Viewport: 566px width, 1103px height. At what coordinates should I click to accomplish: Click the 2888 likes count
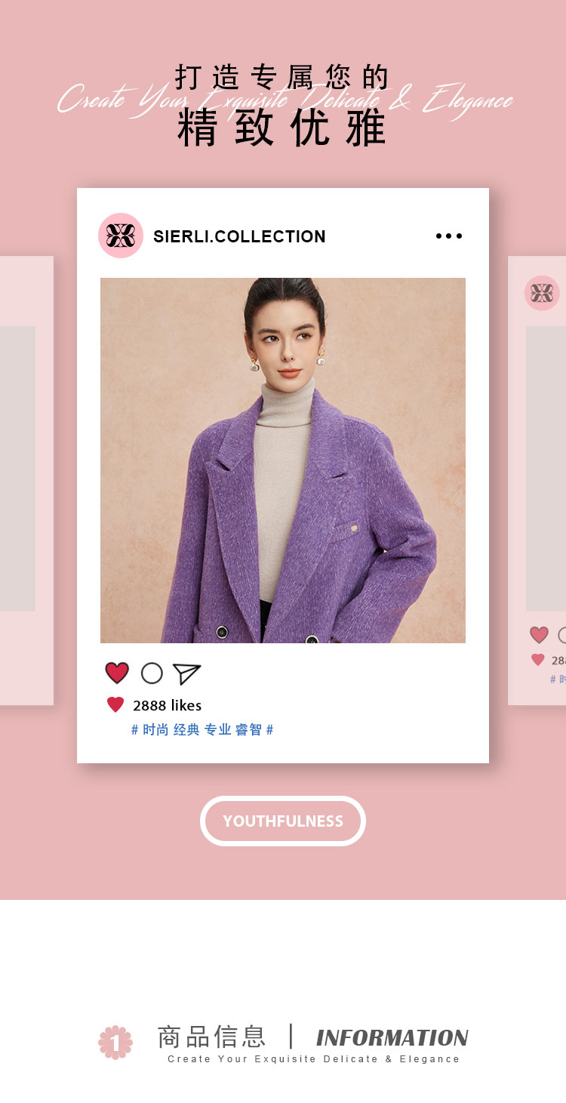pos(168,705)
